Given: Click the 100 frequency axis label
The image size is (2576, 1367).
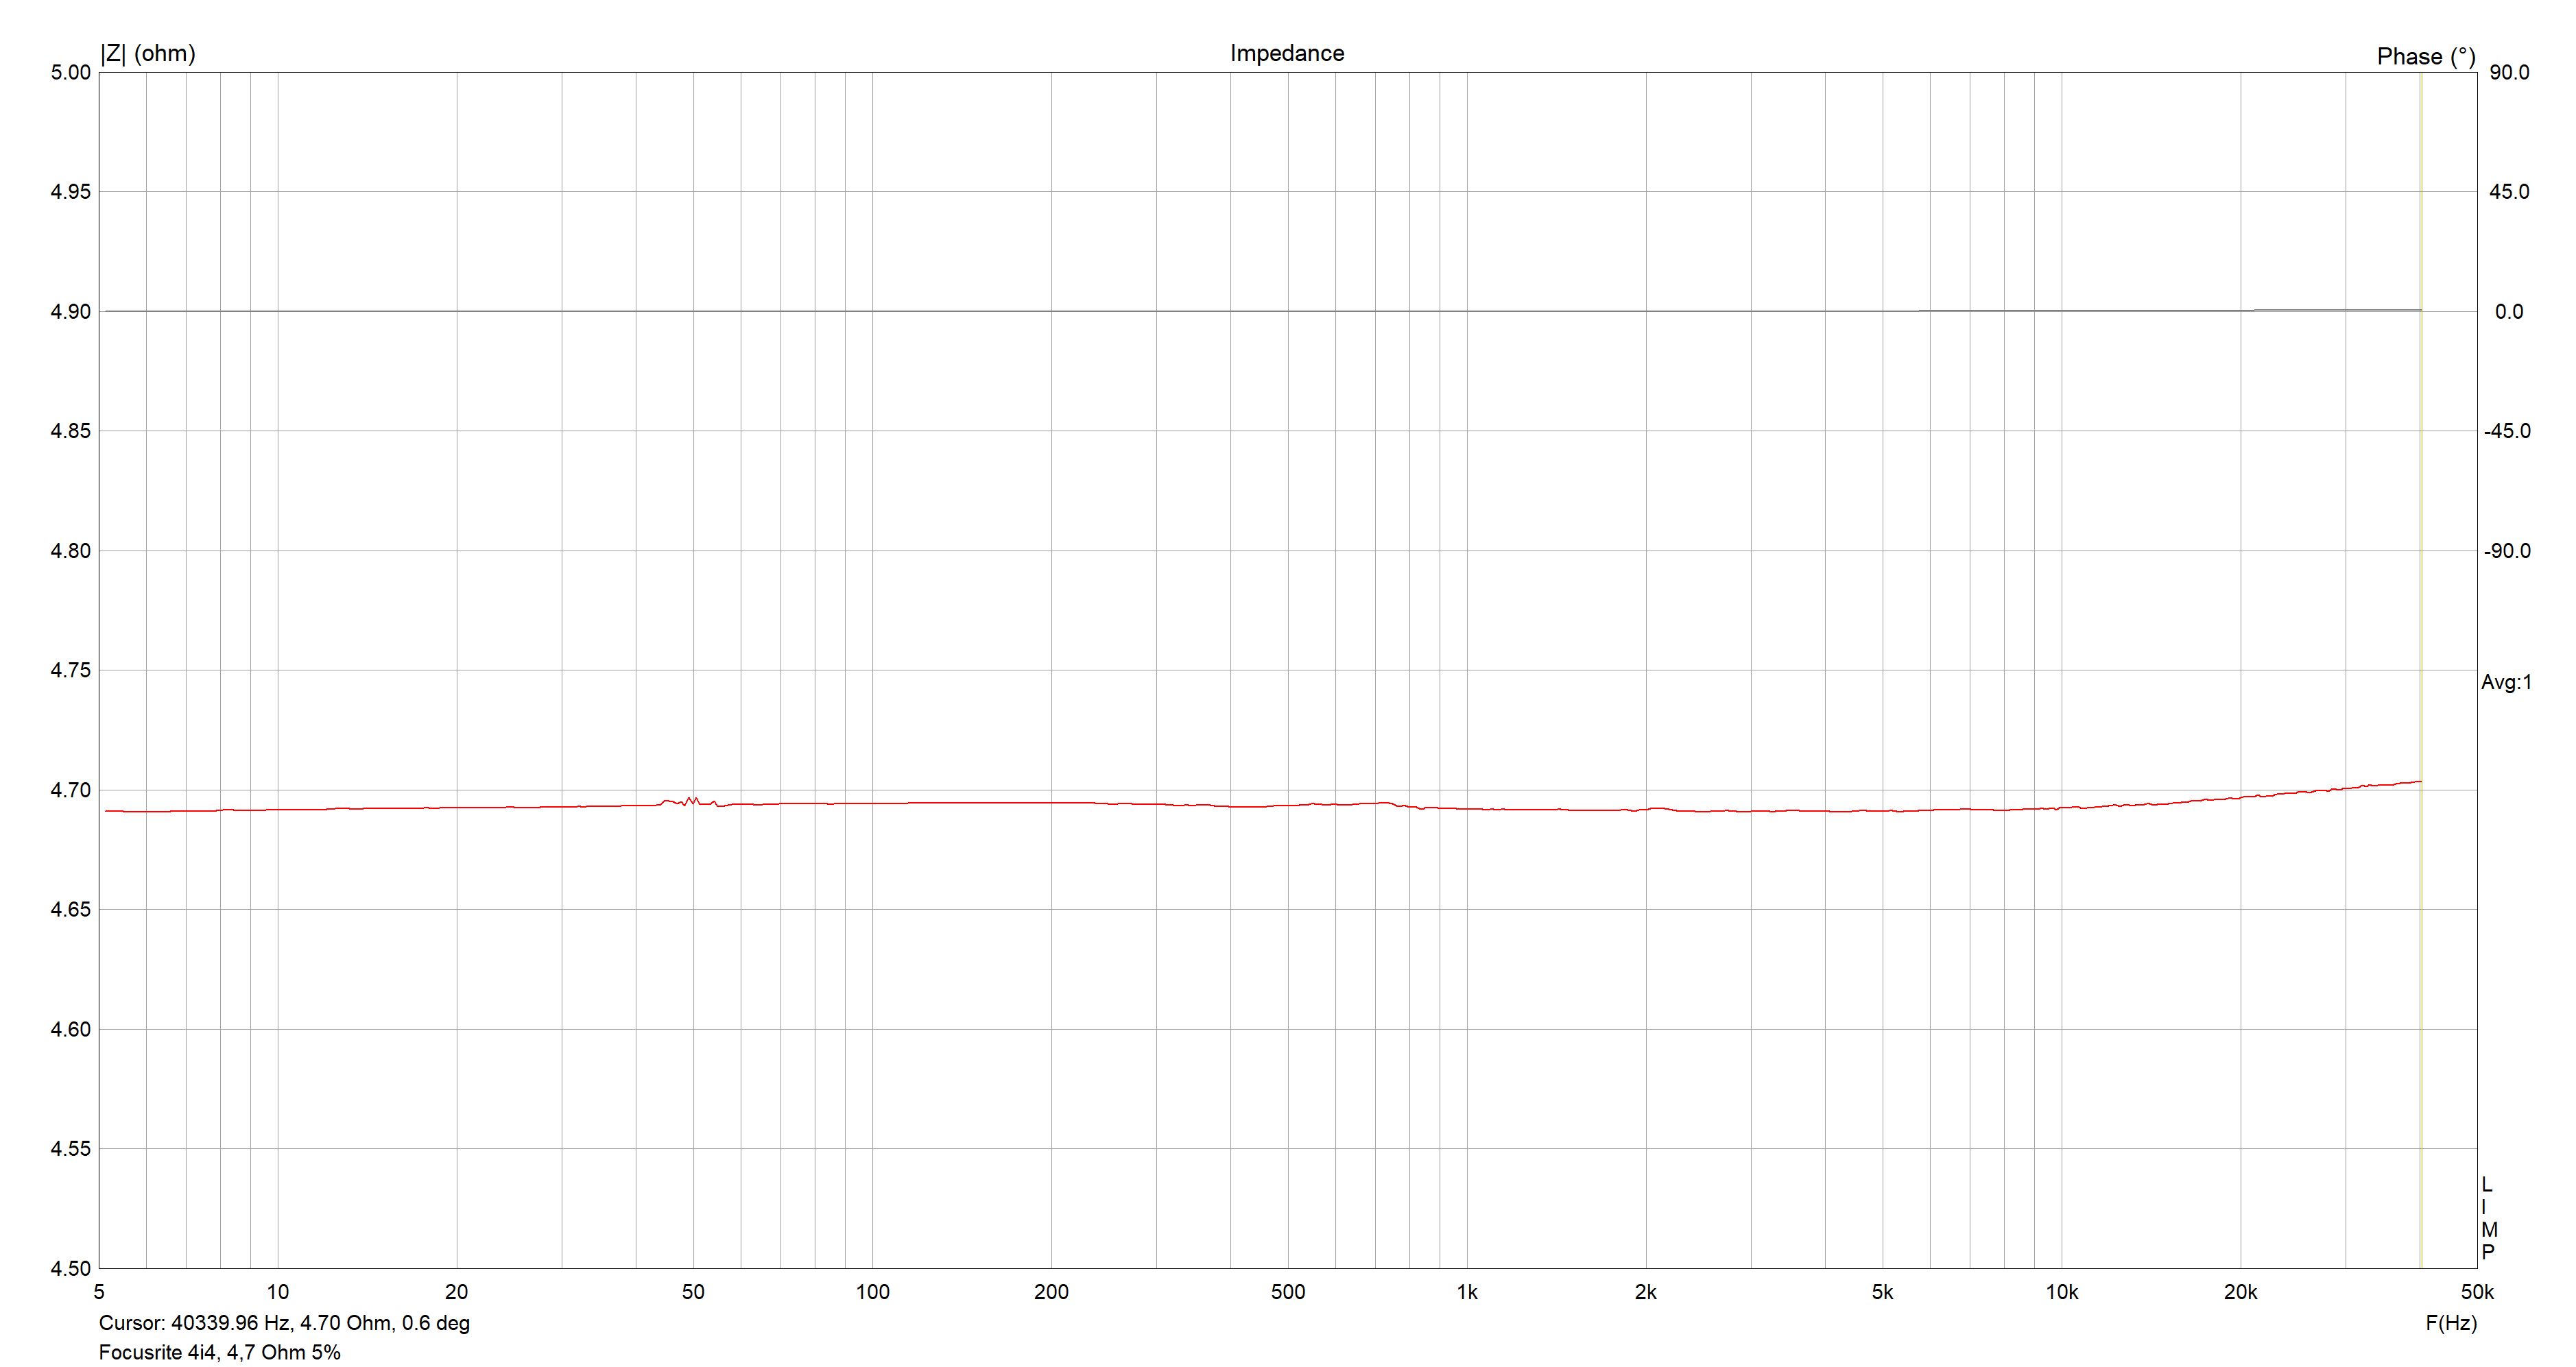Looking at the screenshot, I should point(872,1292).
